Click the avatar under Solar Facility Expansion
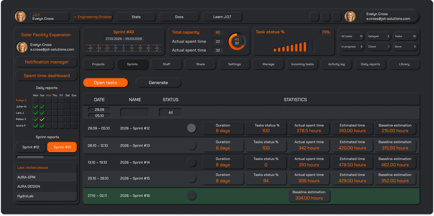The image size is (434, 216). [22, 47]
